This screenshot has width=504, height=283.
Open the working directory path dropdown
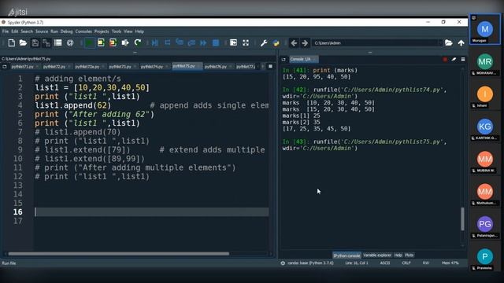tap(440, 42)
